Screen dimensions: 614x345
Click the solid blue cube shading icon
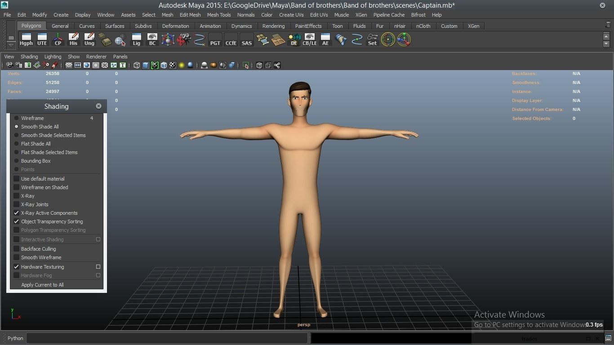coord(146,65)
